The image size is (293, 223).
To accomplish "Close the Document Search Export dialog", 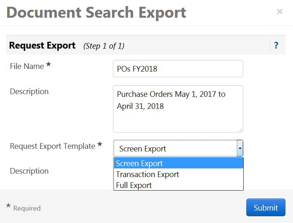I will 279,12.
